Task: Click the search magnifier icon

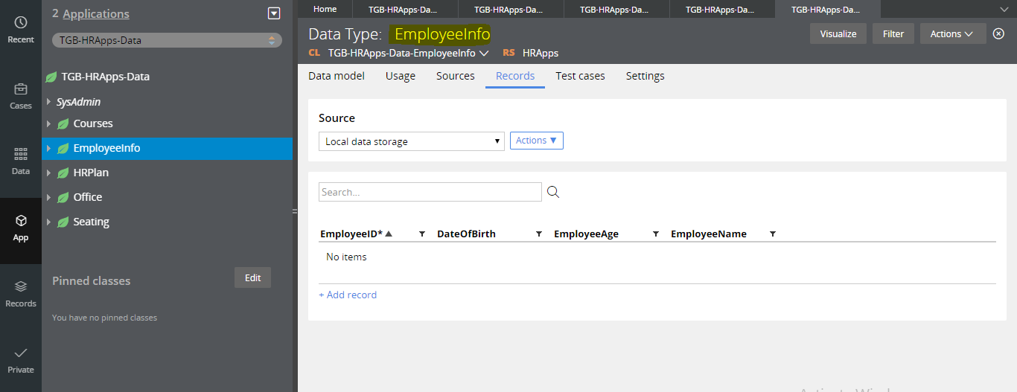Action: point(553,192)
